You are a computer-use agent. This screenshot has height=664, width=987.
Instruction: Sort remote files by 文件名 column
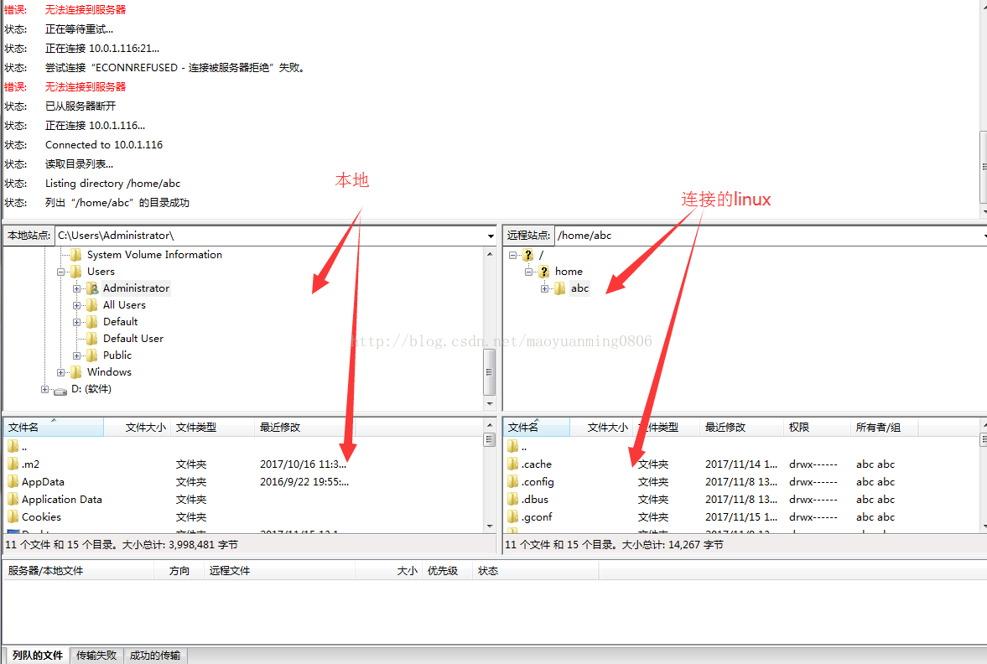(537, 428)
